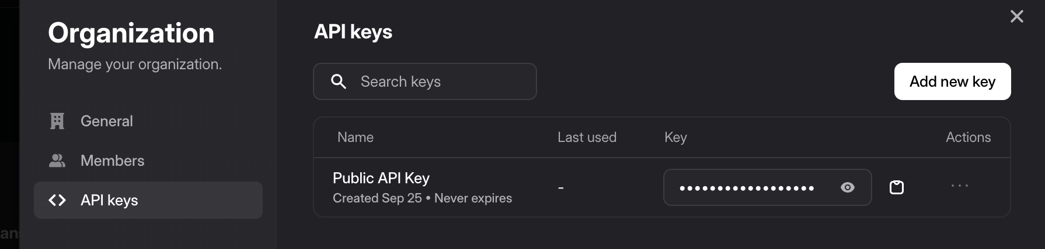This screenshot has width=1045, height=249.
Task: Click the General building icon in the sidebar
Action: pos(57,121)
